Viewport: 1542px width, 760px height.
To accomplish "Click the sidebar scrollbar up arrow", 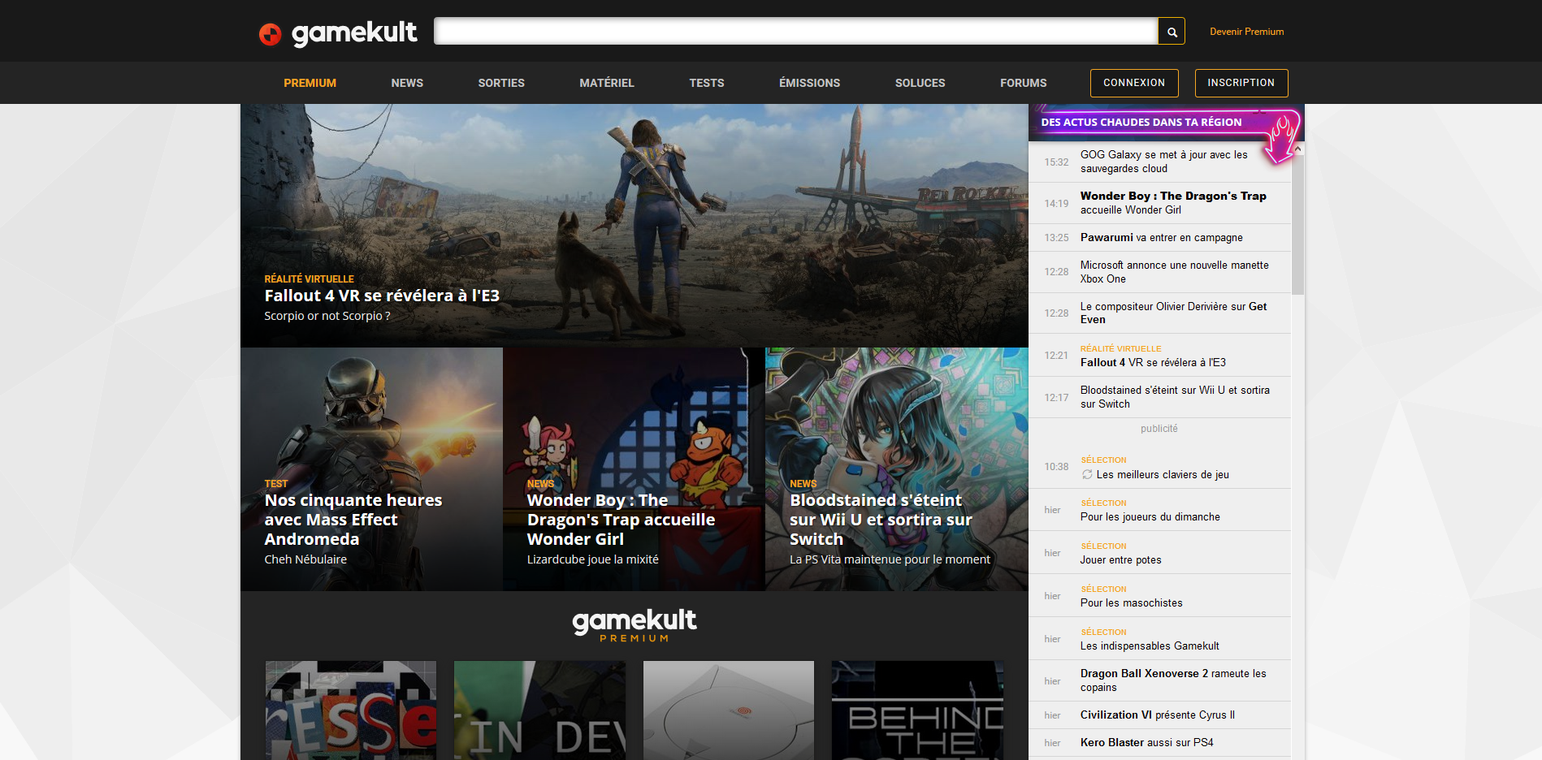I will 1297,149.
